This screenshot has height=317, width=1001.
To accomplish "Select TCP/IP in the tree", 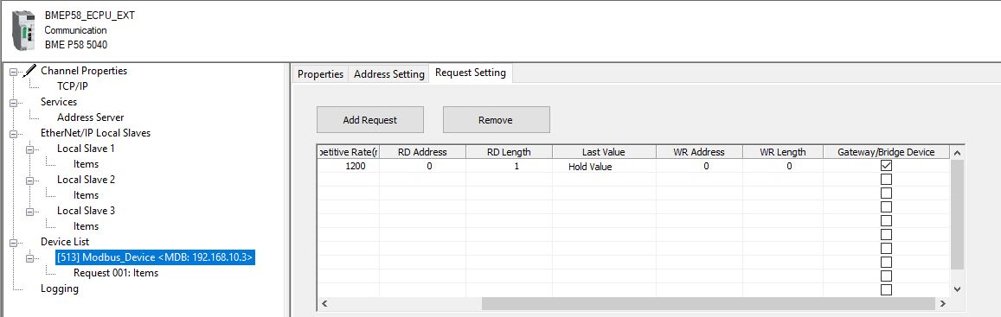I will [x=73, y=86].
